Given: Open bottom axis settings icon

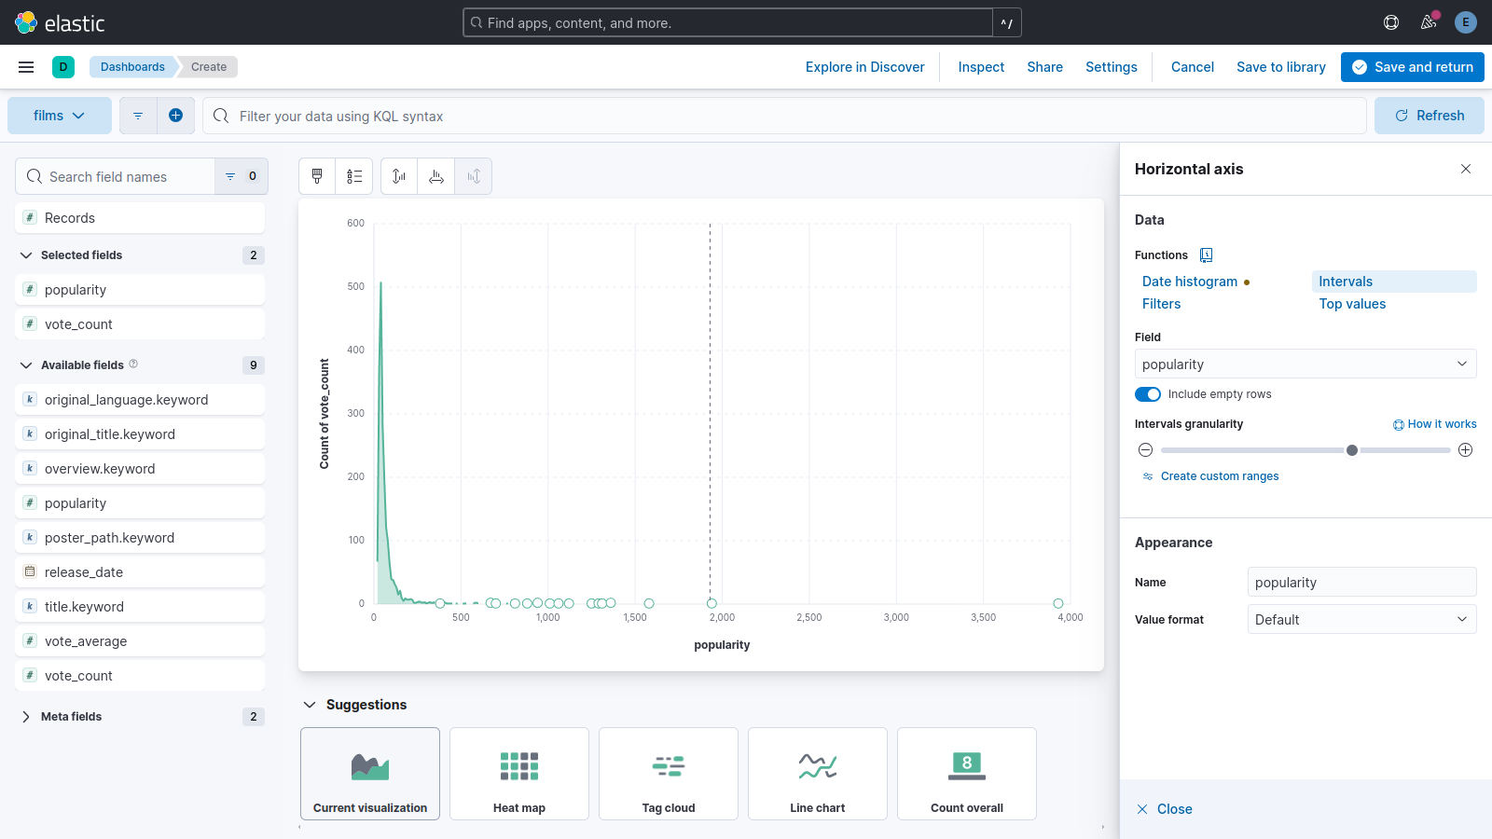Looking at the screenshot, I should tap(436, 176).
